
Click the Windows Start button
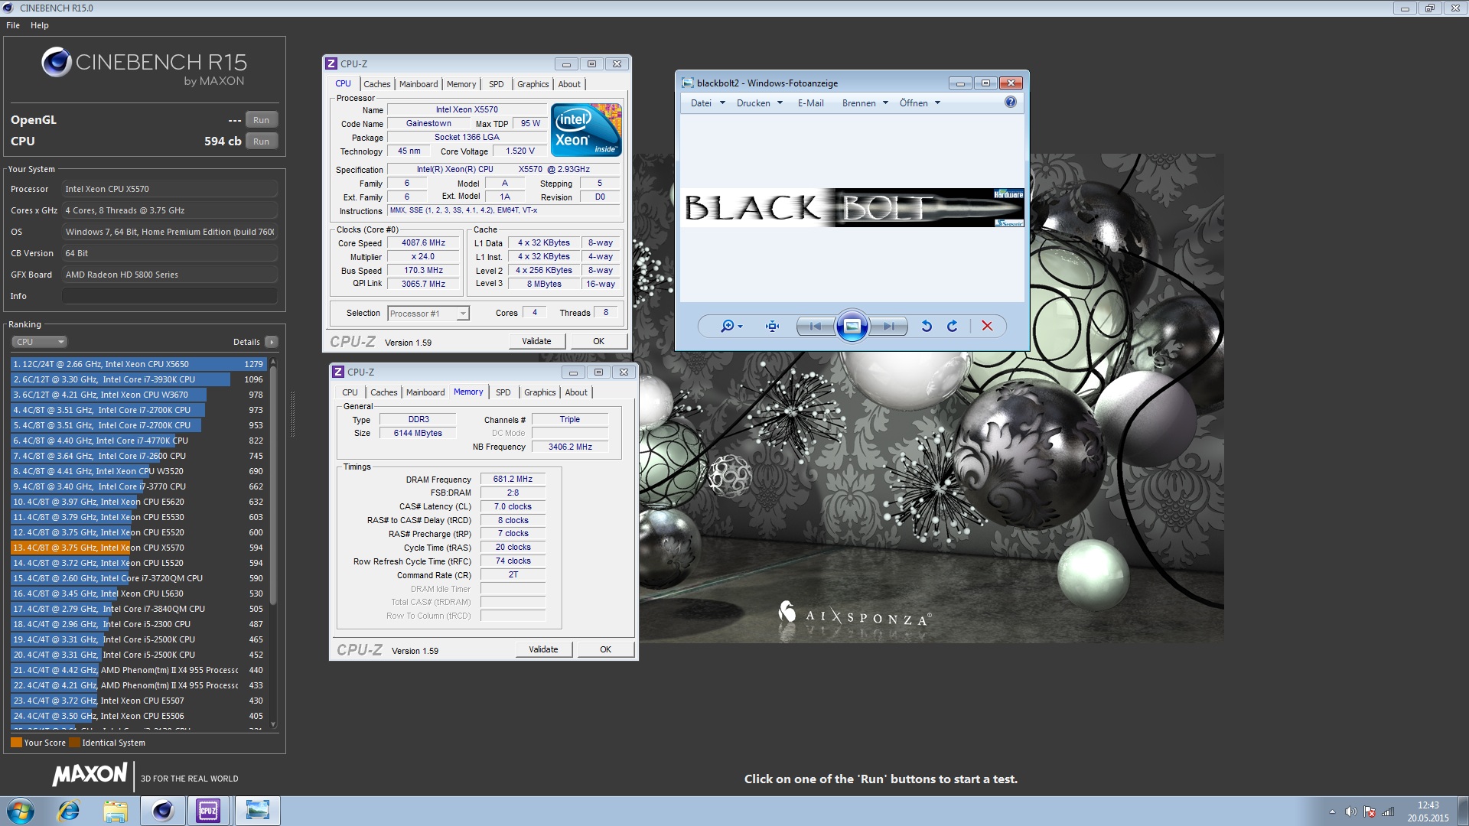click(x=21, y=811)
